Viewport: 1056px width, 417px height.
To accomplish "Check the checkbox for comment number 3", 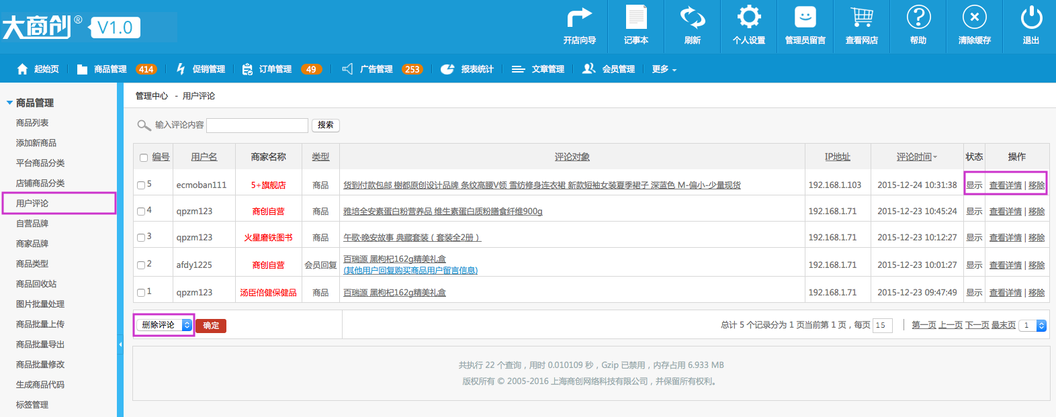I will [x=141, y=238].
